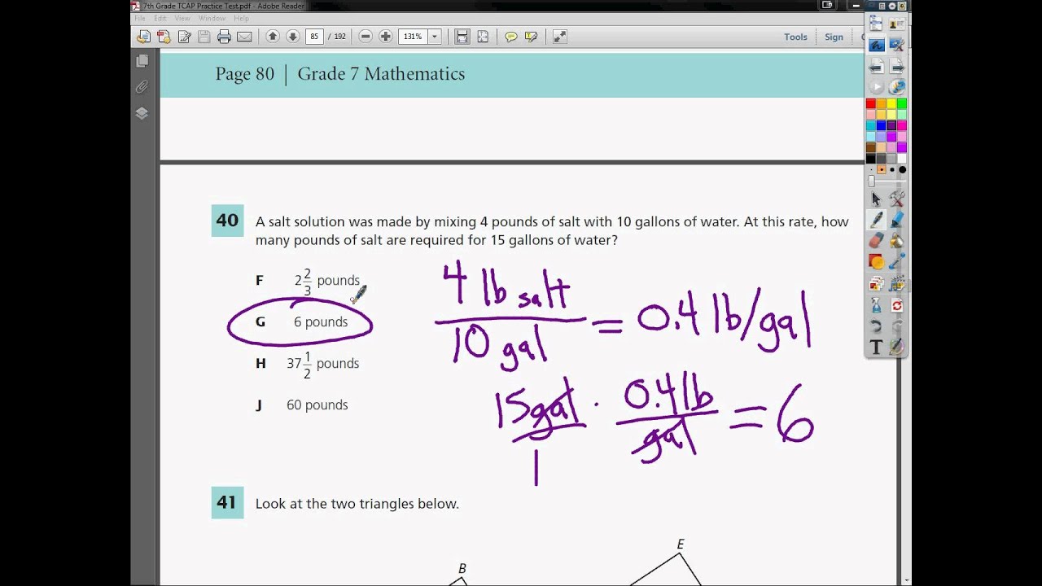Select the shapes tool in palette

coord(876,262)
